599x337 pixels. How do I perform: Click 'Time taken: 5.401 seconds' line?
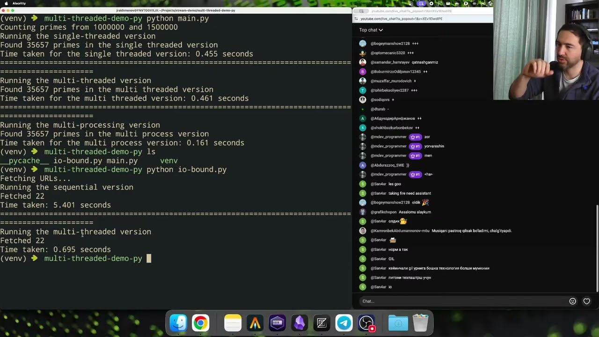coord(56,205)
